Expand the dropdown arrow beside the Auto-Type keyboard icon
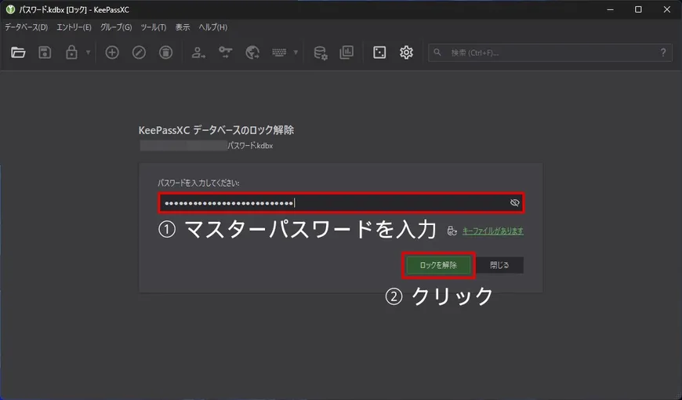This screenshot has width=682, height=400. pyautogui.click(x=296, y=53)
